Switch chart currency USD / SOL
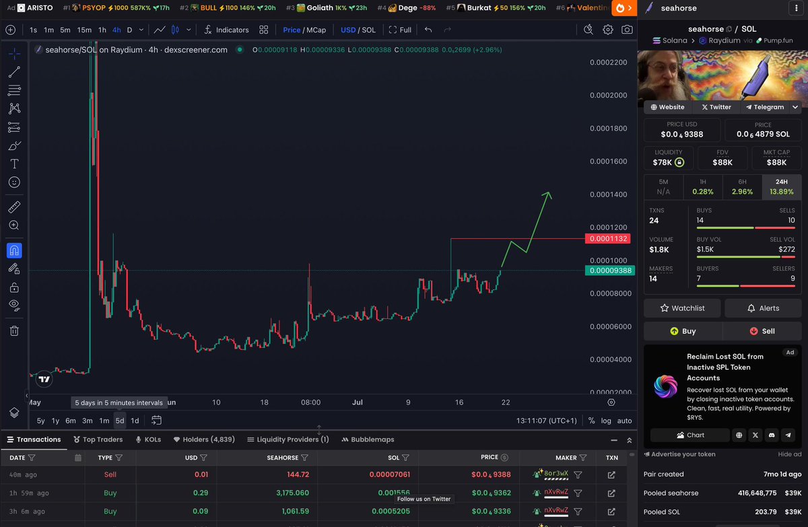 [358, 30]
